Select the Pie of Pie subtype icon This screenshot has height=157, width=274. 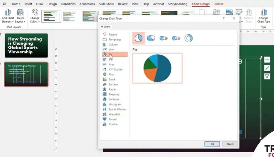pos(164,38)
